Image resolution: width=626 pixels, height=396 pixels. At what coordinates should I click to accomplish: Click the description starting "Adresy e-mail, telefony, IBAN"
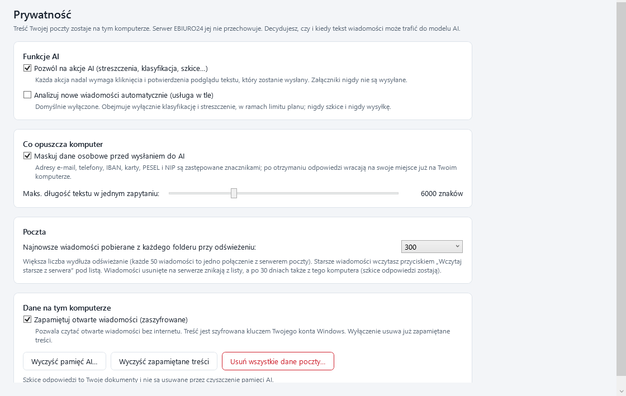pos(246,172)
